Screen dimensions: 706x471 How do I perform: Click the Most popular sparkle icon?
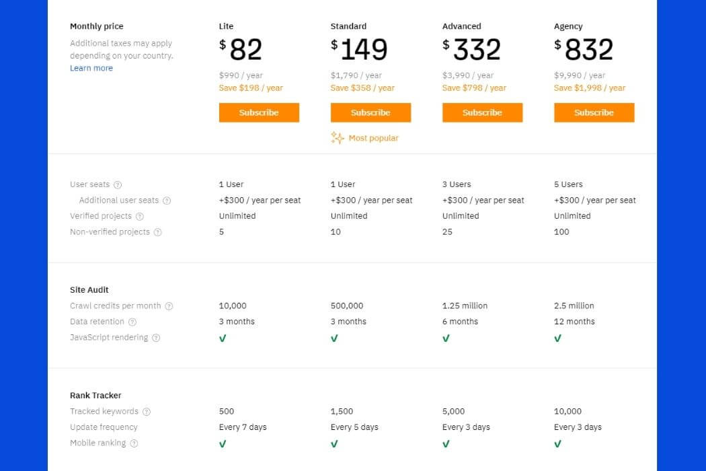coord(338,138)
